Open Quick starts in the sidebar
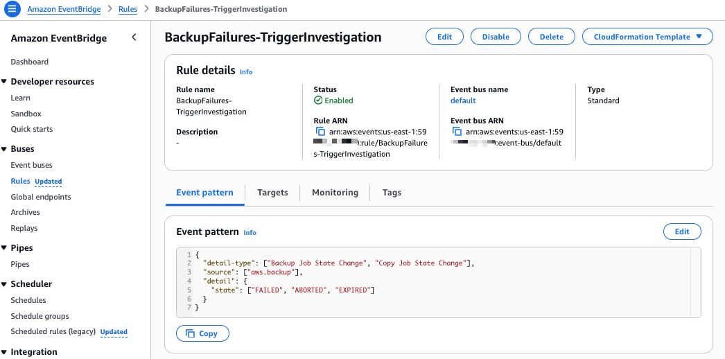This screenshot has width=725, height=359. point(32,129)
